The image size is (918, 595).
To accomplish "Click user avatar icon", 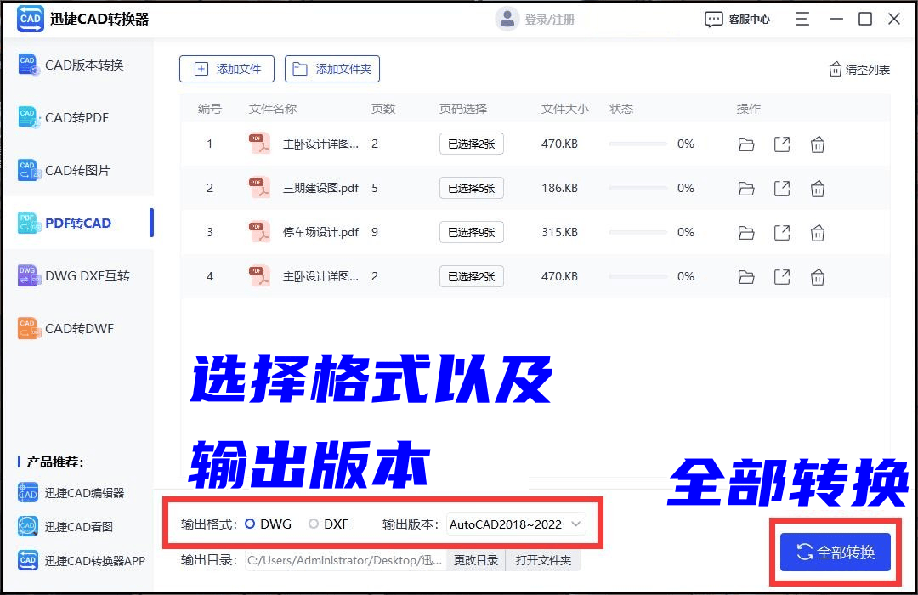I will pos(507,19).
